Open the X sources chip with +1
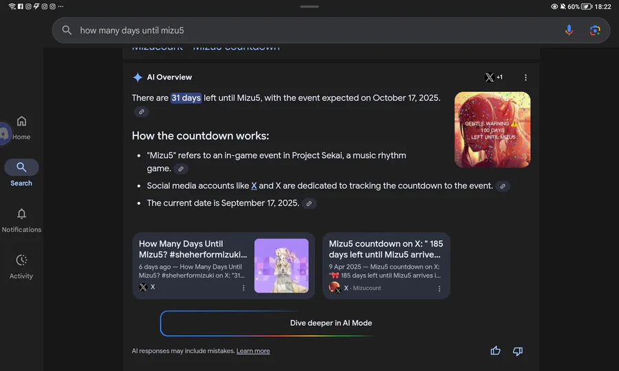This screenshot has width=619, height=371. pyautogui.click(x=494, y=77)
